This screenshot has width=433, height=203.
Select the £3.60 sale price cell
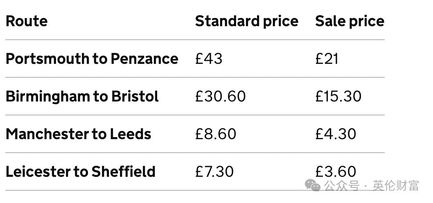[336, 171]
